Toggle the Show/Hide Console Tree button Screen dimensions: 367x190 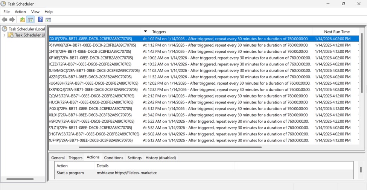[30, 20]
